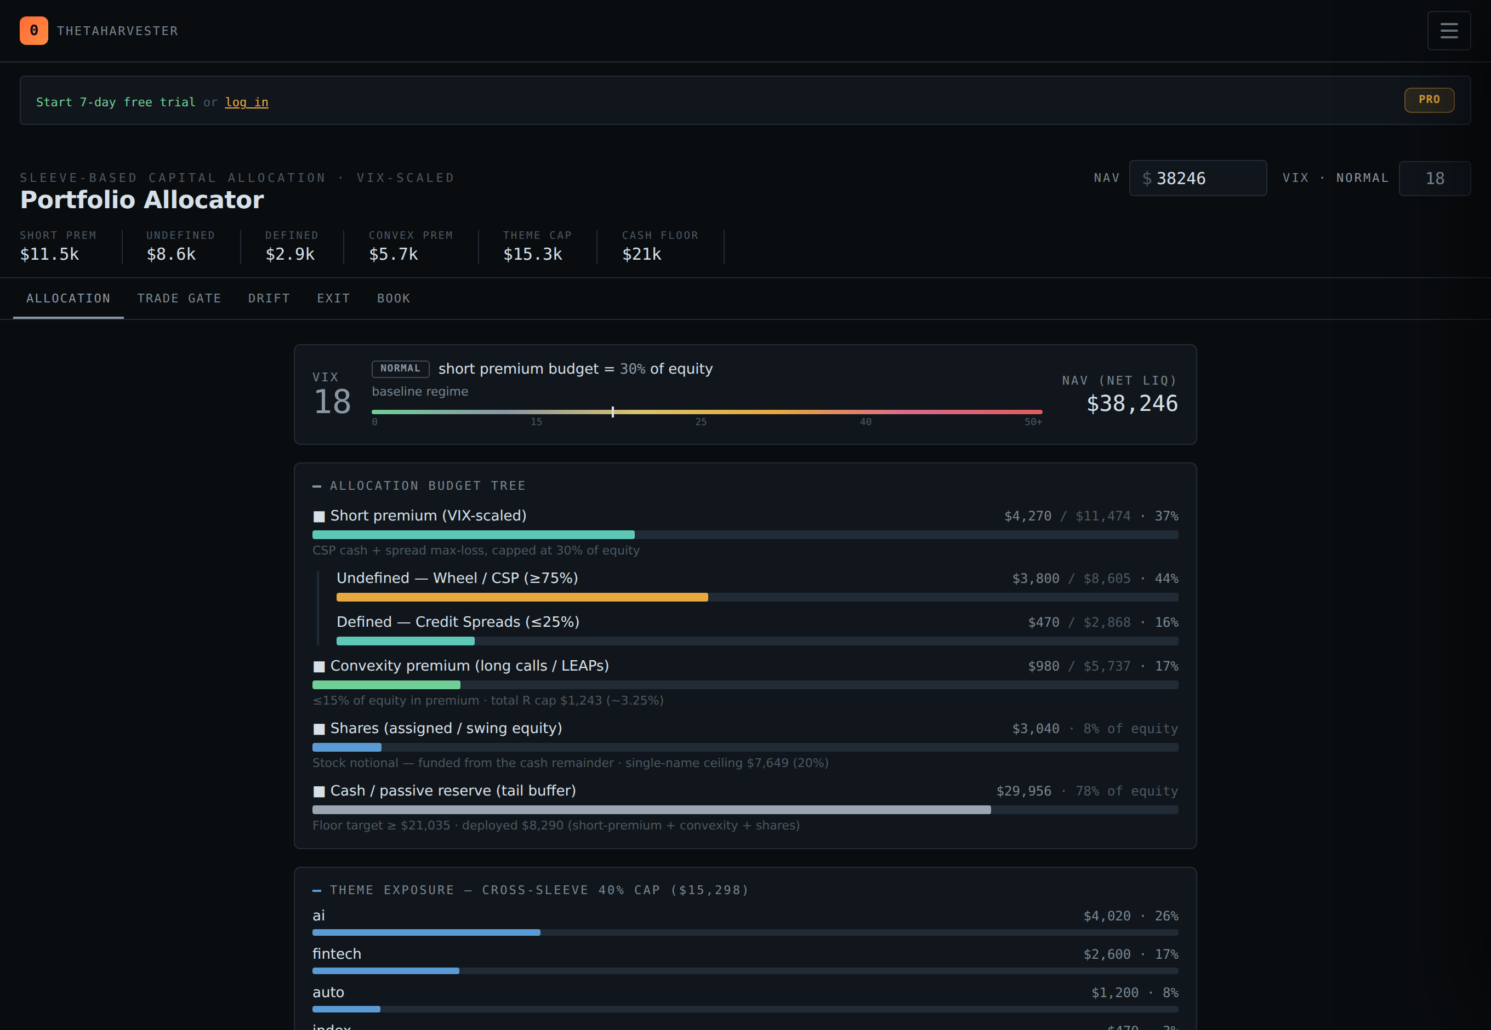Click the large VIX 18 reading
This screenshot has width=1491, height=1030.
click(333, 402)
